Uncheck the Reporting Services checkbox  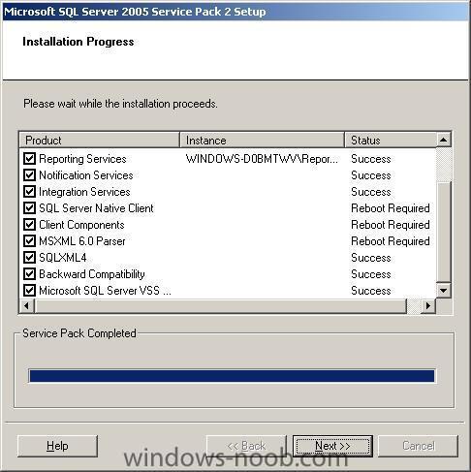click(29, 159)
